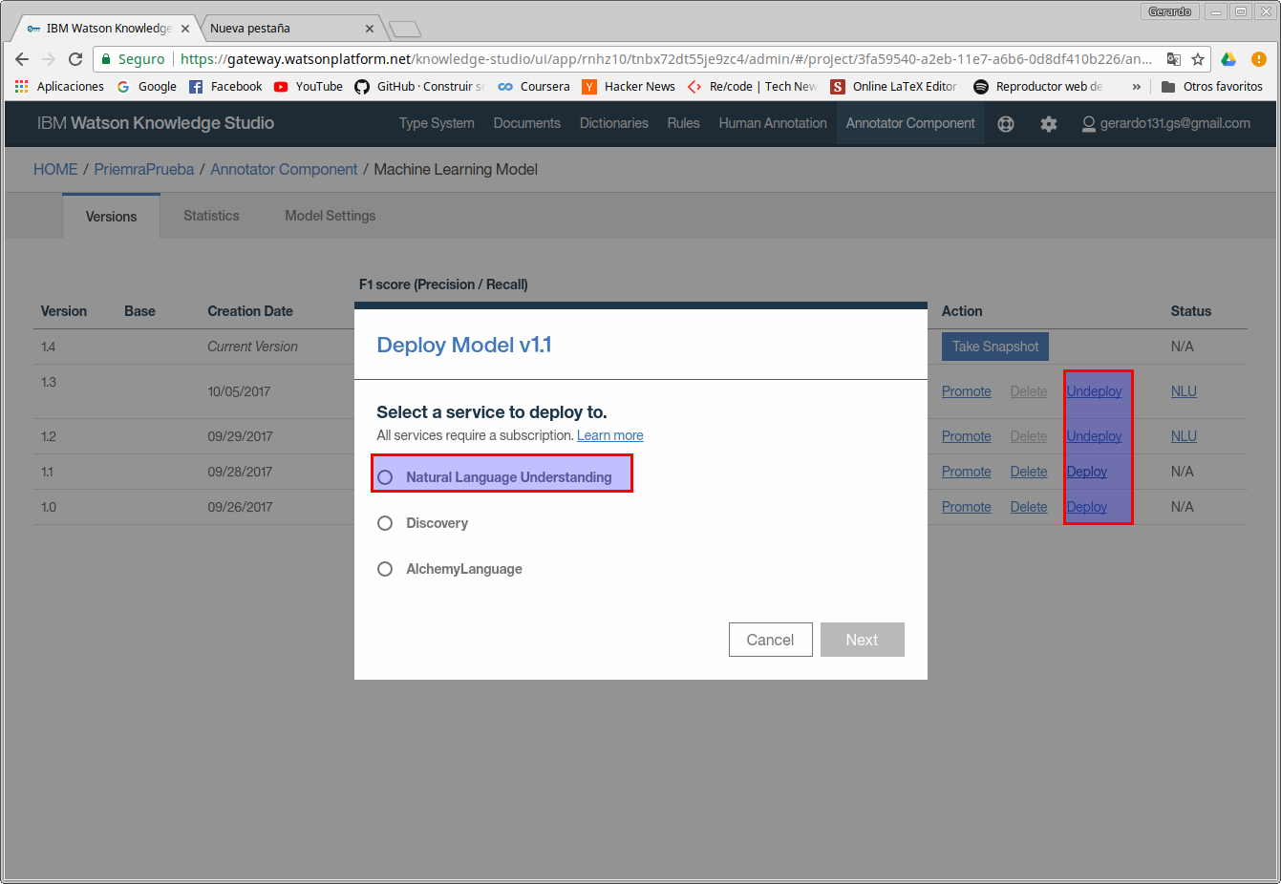Bookmark this page with star icon
1281x884 pixels.
[1198, 59]
